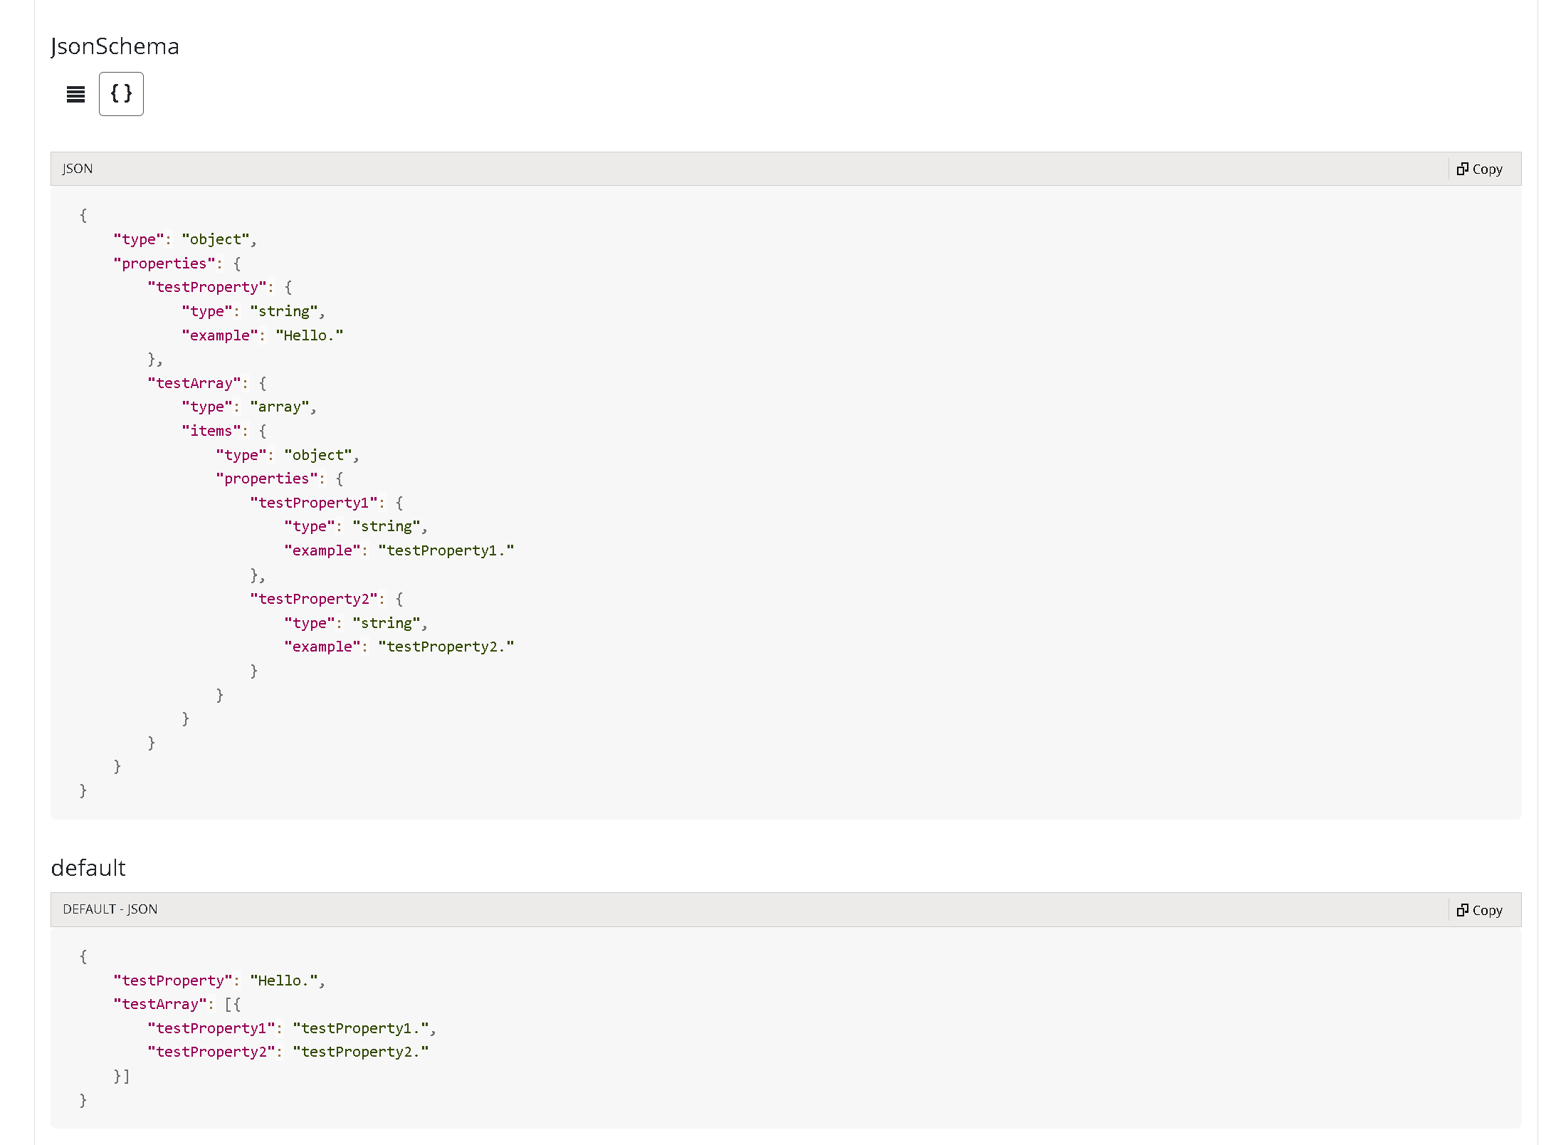Click the default section heading
The image size is (1556, 1145).
88,868
